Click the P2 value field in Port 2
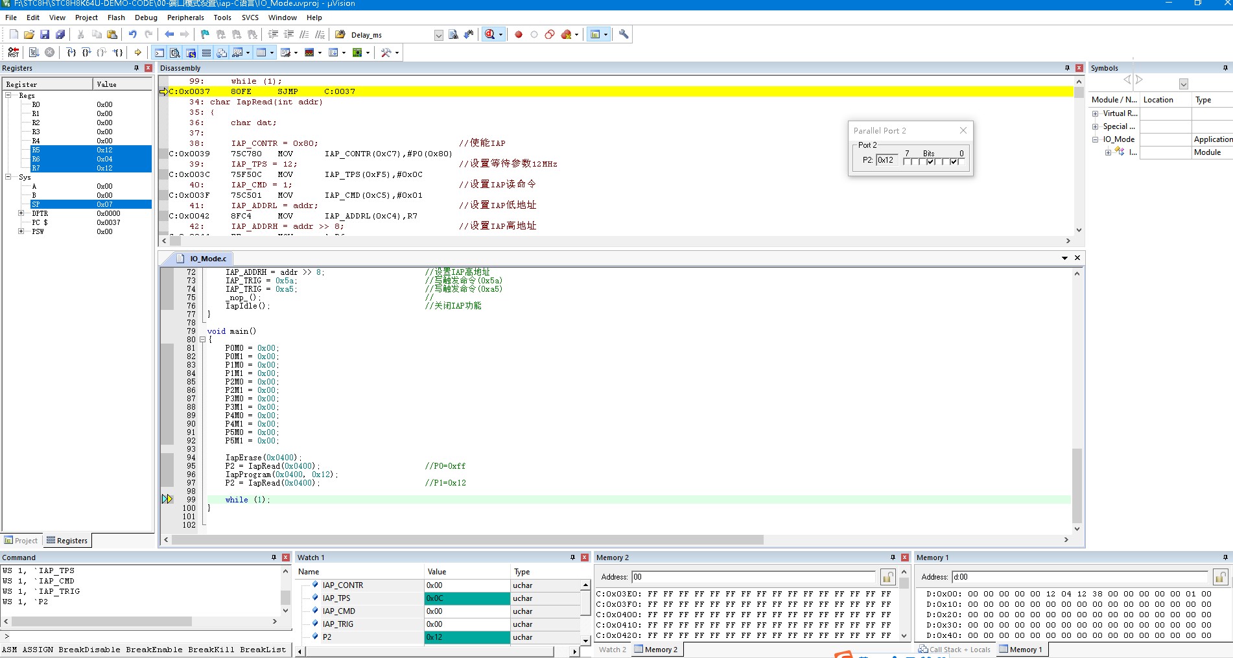Screen dimensions: 1233x658 (887, 160)
